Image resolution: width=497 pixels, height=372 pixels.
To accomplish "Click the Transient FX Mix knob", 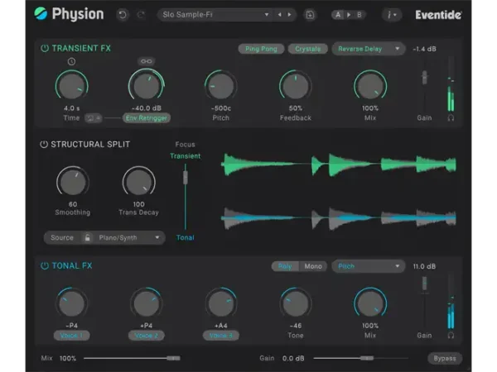I will pos(370,86).
